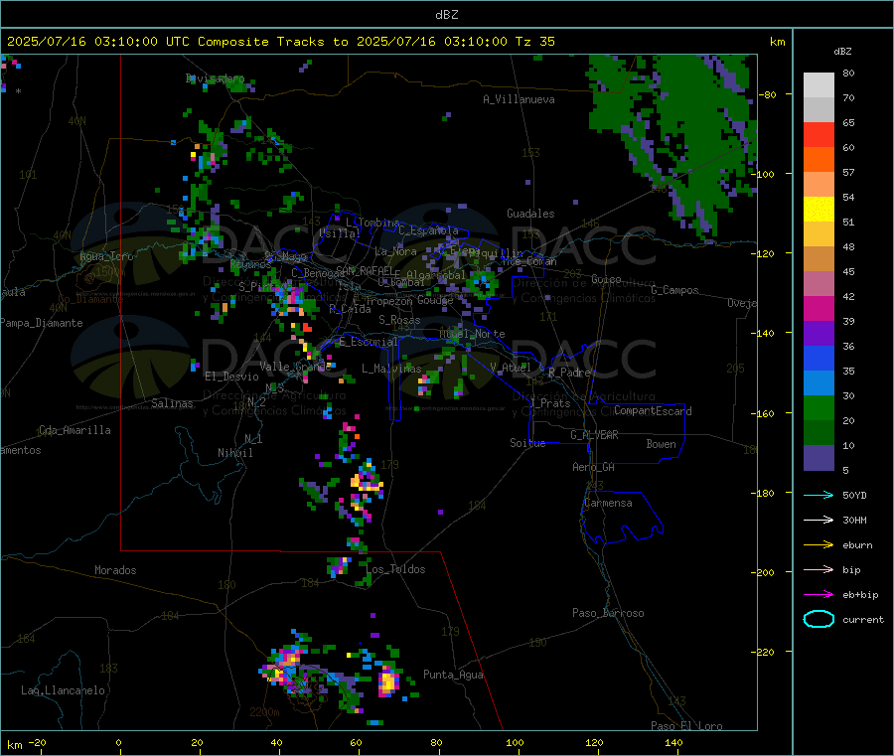Click the pink bip arrow legend icon
Viewport: 894px width, 756px height.
(819, 569)
